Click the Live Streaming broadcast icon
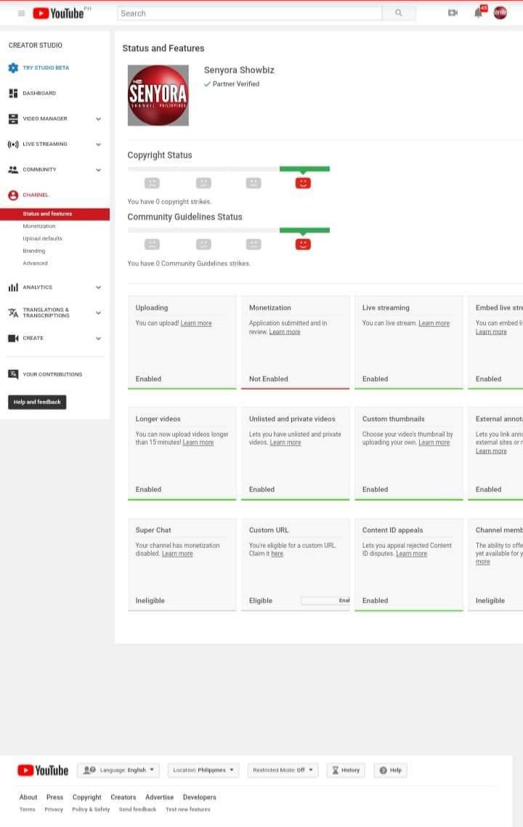 coord(13,144)
